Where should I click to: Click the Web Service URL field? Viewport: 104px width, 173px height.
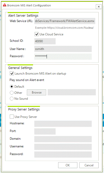point(65,21)
